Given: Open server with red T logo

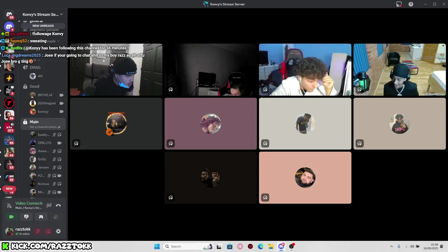Looking at the screenshot, I should (9, 103).
